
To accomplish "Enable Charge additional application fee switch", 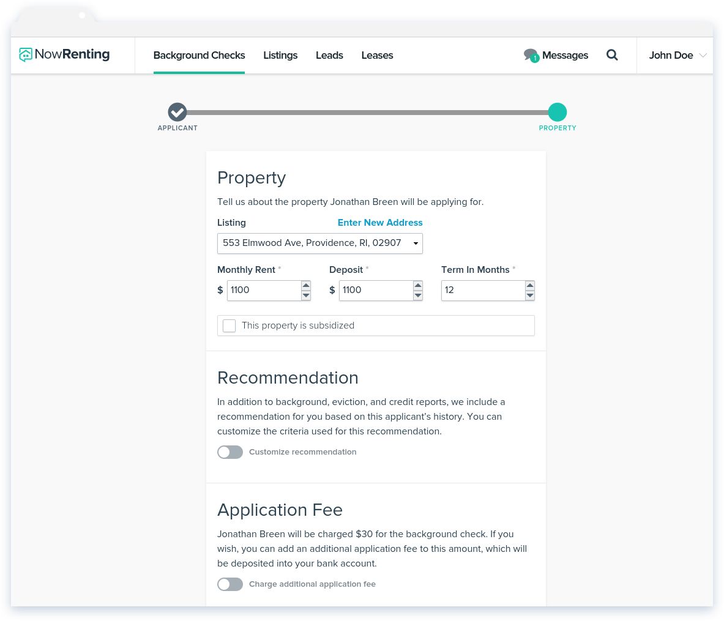I will tap(230, 584).
